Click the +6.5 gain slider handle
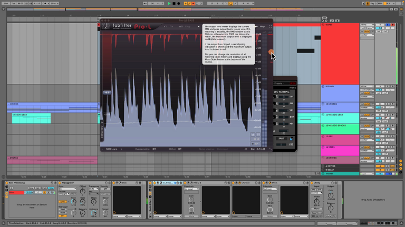The width and height of the screenshot is (405, 227). 107,92
